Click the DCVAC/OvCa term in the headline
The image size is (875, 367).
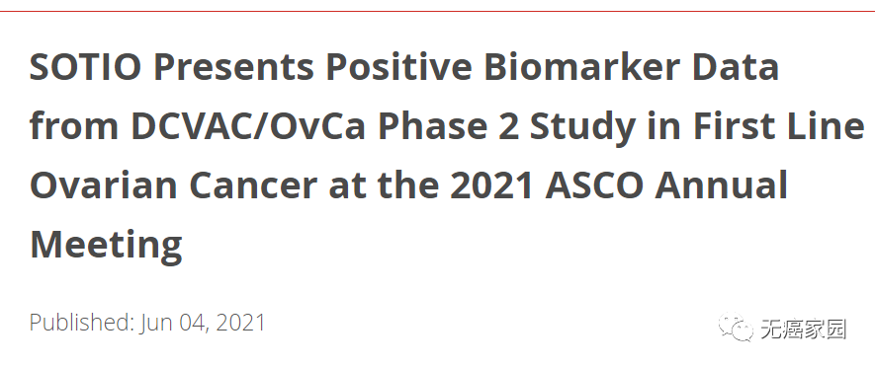click(x=248, y=126)
